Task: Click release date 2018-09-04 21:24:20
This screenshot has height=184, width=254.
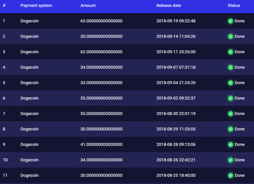Action: coord(176,83)
